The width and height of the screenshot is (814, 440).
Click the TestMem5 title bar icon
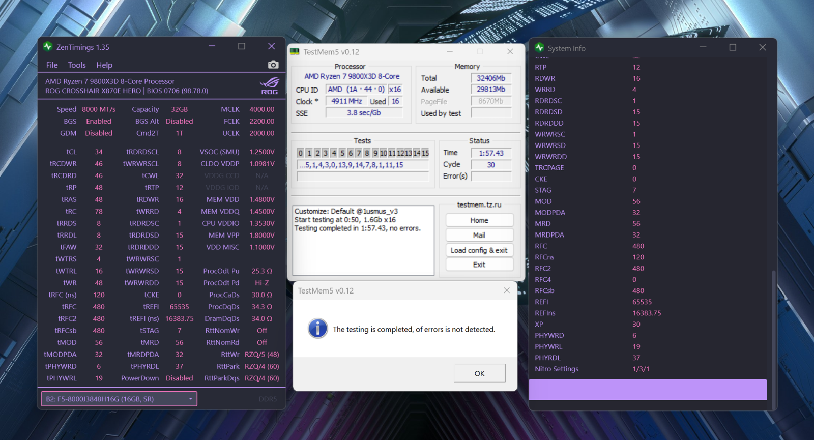click(x=295, y=52)
